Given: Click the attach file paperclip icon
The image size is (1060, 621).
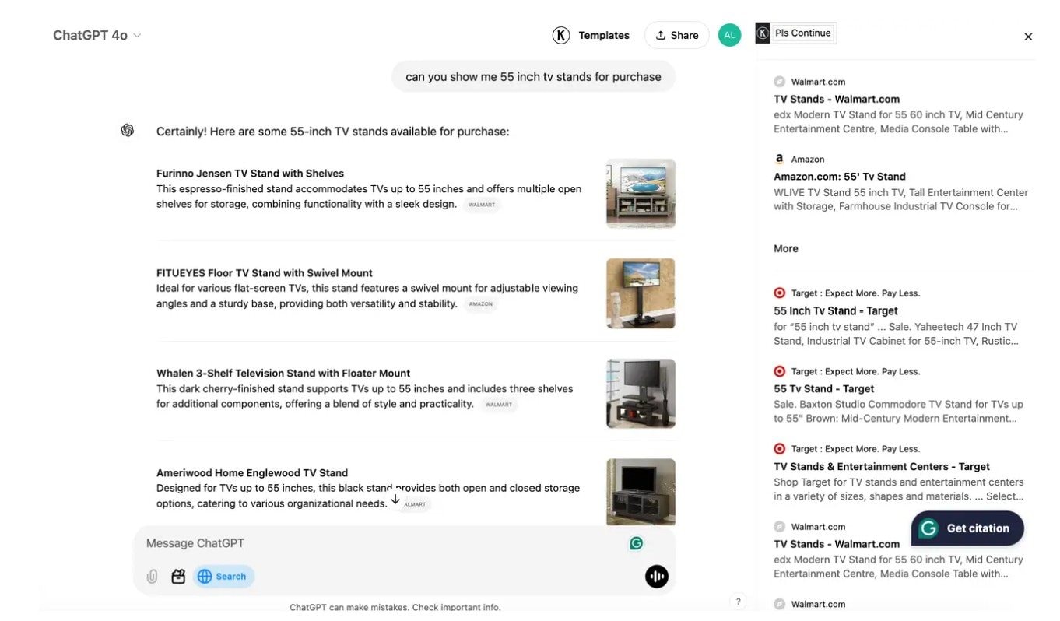Looking at the screenshot, I should pyautogui.click(x=153, y=577).
